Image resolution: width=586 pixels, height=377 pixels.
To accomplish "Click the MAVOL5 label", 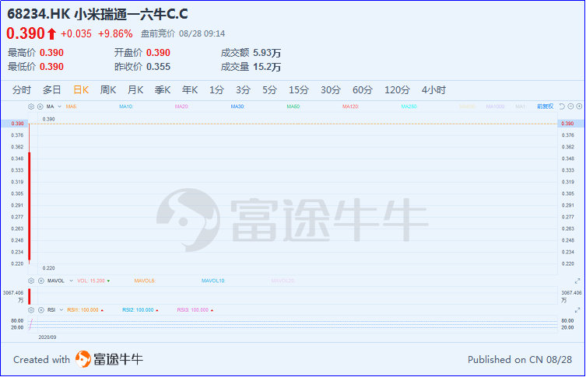I will (145, 281).
